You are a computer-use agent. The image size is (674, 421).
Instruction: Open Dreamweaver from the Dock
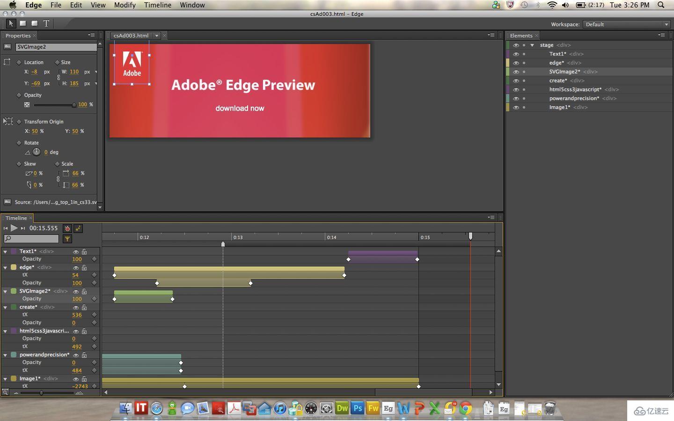click(x=342, y=408)
